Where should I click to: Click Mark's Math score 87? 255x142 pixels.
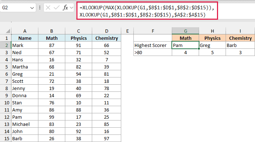52,45
